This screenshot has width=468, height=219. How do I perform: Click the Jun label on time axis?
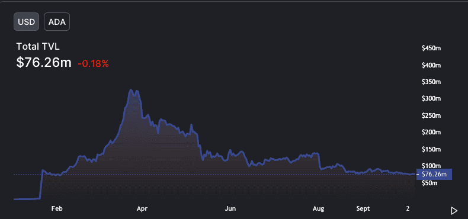coord(230,208)
